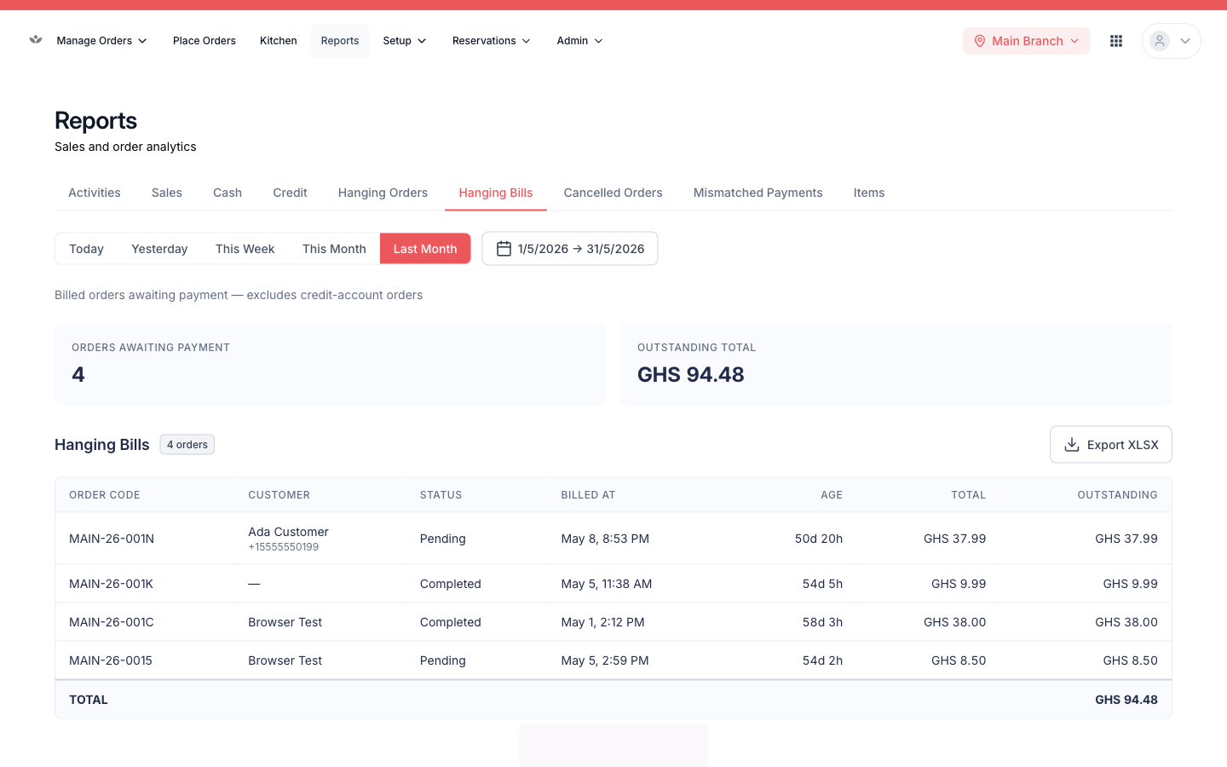1227x767 pixels.
Task: Click the OUTSTANDING column header
Action: [x=1117, y=495]
